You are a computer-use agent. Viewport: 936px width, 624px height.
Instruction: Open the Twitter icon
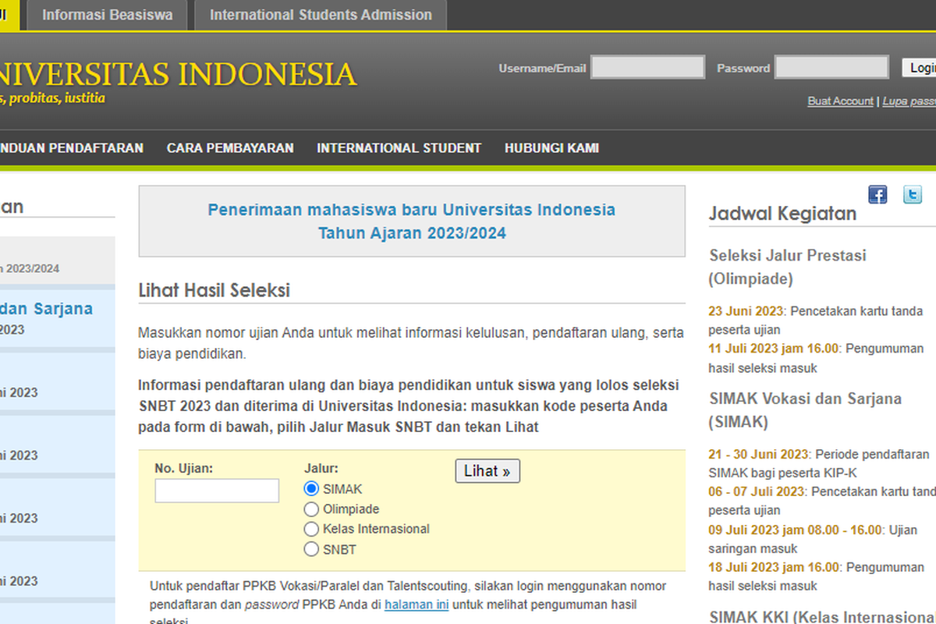tap(912, 194)
